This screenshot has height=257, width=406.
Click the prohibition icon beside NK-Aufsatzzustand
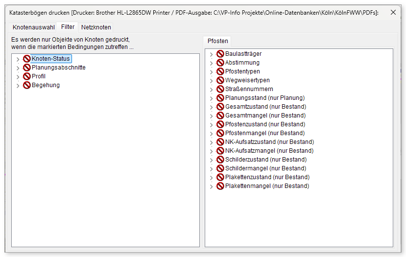tap(220, 142)
